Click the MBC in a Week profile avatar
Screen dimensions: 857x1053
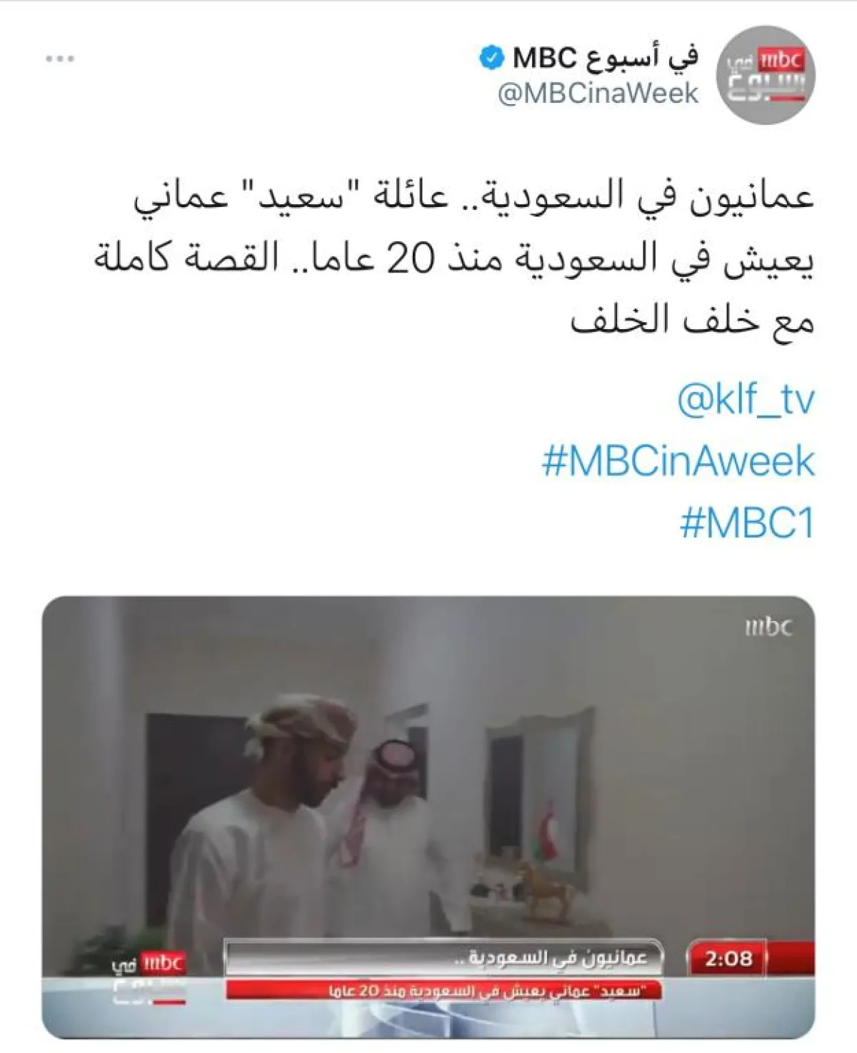[x=766, y=76]
